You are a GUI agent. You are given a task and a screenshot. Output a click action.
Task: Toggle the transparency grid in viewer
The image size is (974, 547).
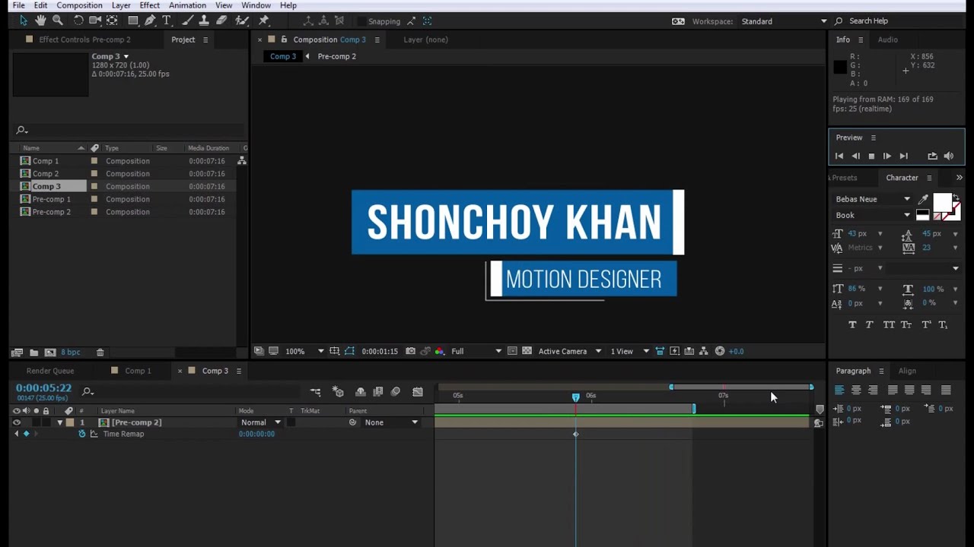[x=527, y=351]
